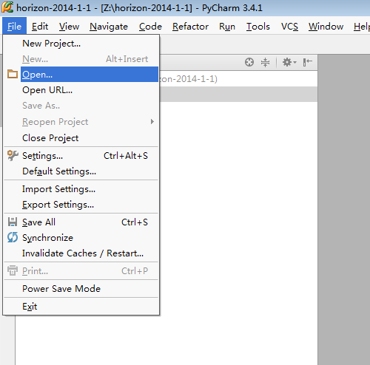Expand the Reopen Project submenu arrow
Screen dimensions: 370x365
point(152,122)
